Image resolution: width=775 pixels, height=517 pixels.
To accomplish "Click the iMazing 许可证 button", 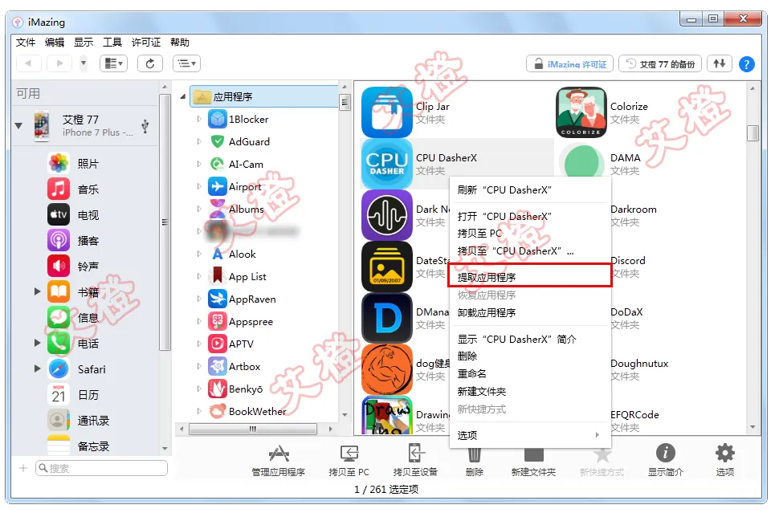I will [x=570, y=63].
